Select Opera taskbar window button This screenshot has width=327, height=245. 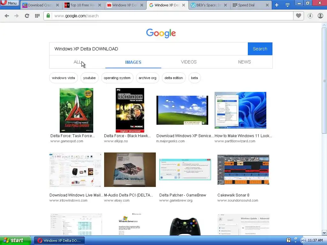[x=59, y=241]
